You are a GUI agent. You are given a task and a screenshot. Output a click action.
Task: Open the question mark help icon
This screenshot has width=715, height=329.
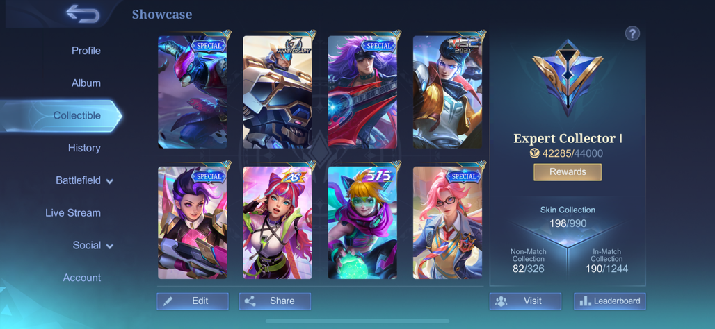point(632,33)
